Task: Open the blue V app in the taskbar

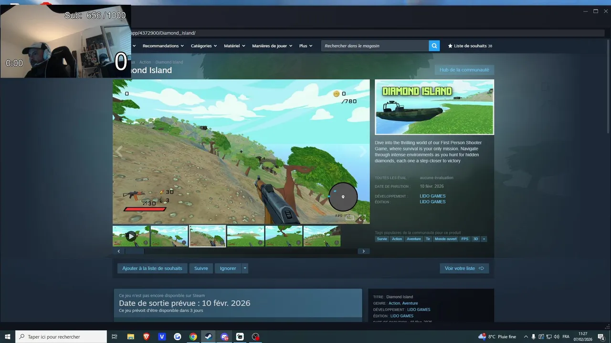Action: coord(162,337)
